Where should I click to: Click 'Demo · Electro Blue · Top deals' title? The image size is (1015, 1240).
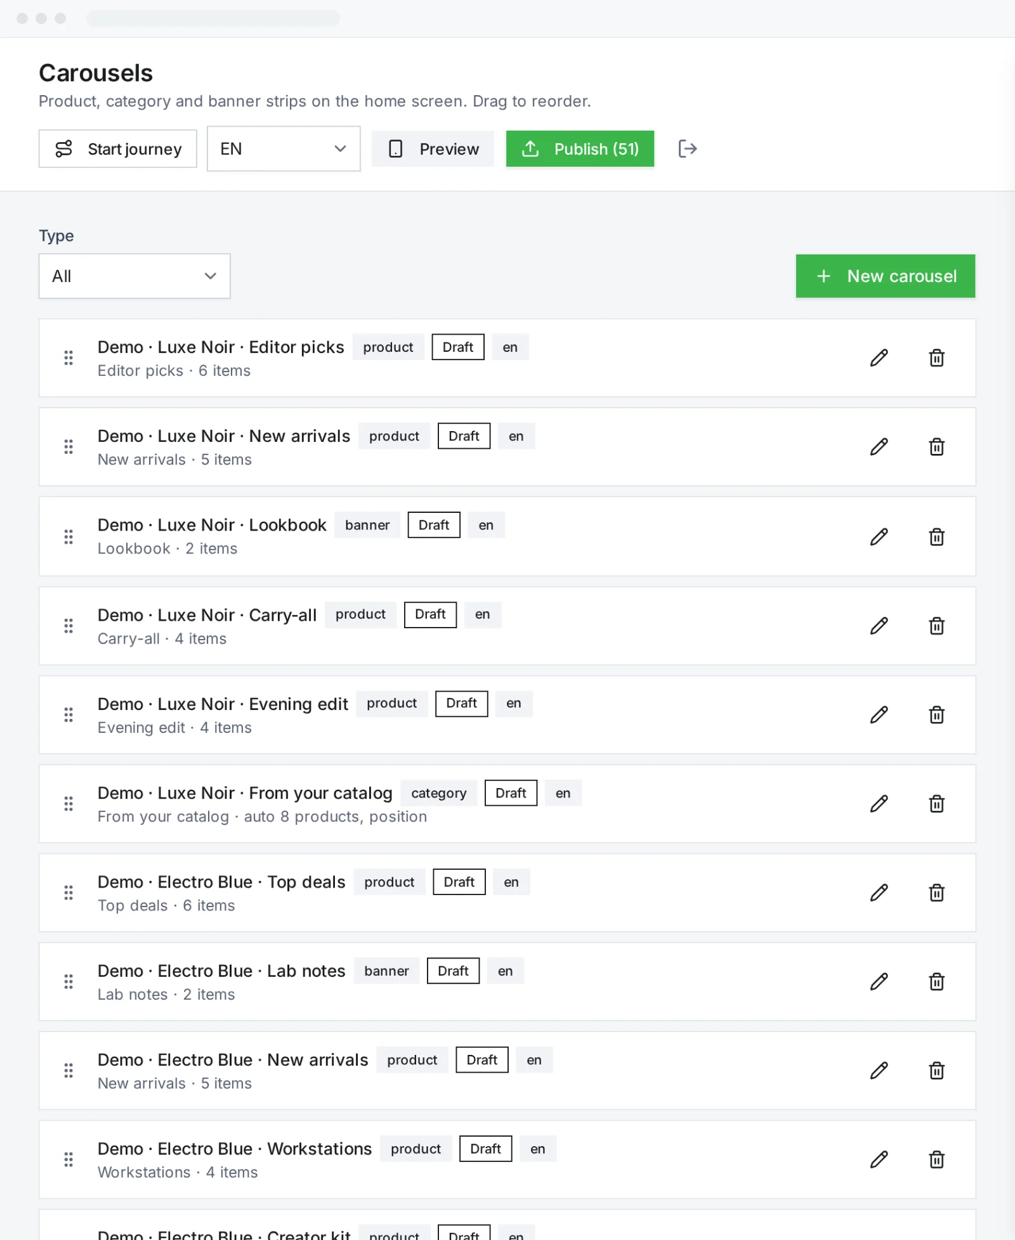point(221,882)
